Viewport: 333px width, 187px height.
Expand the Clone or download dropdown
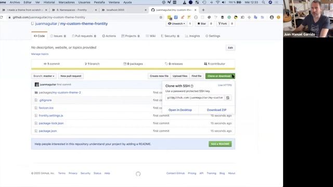click(220, 76)
